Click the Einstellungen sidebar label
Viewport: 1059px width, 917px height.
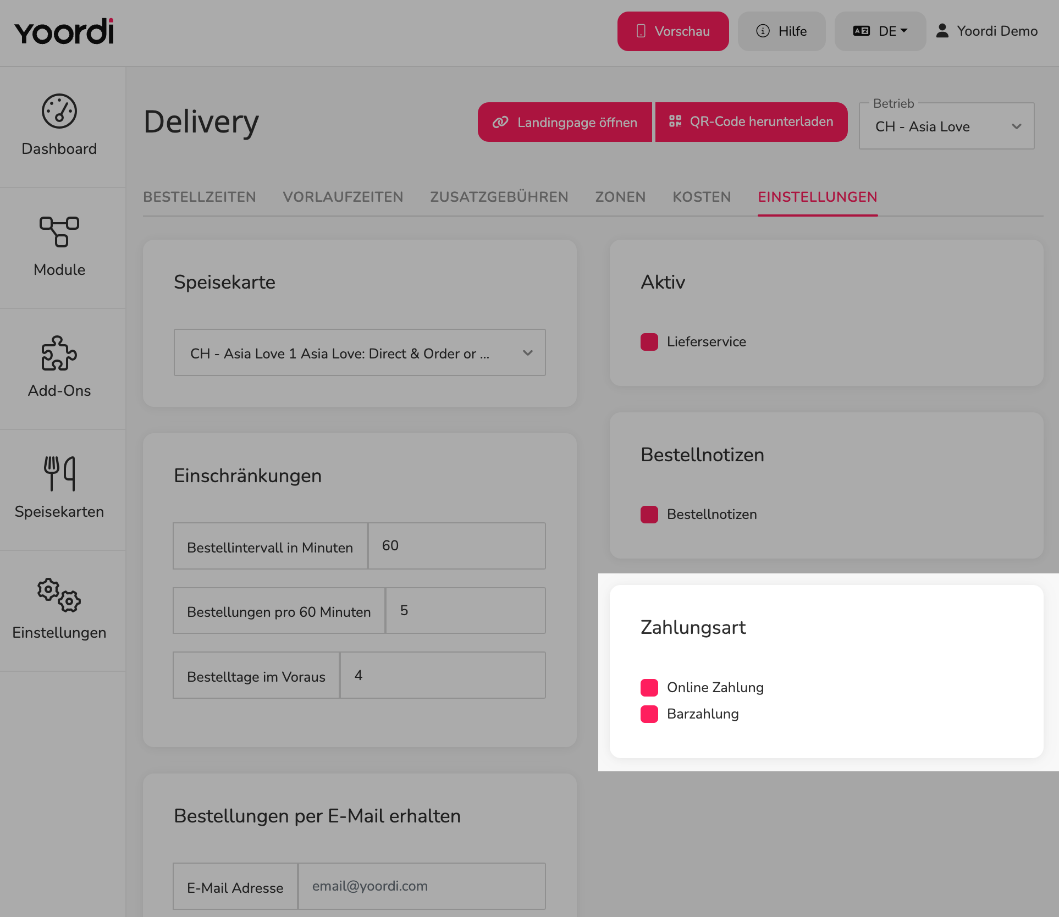tap(59, 633)
